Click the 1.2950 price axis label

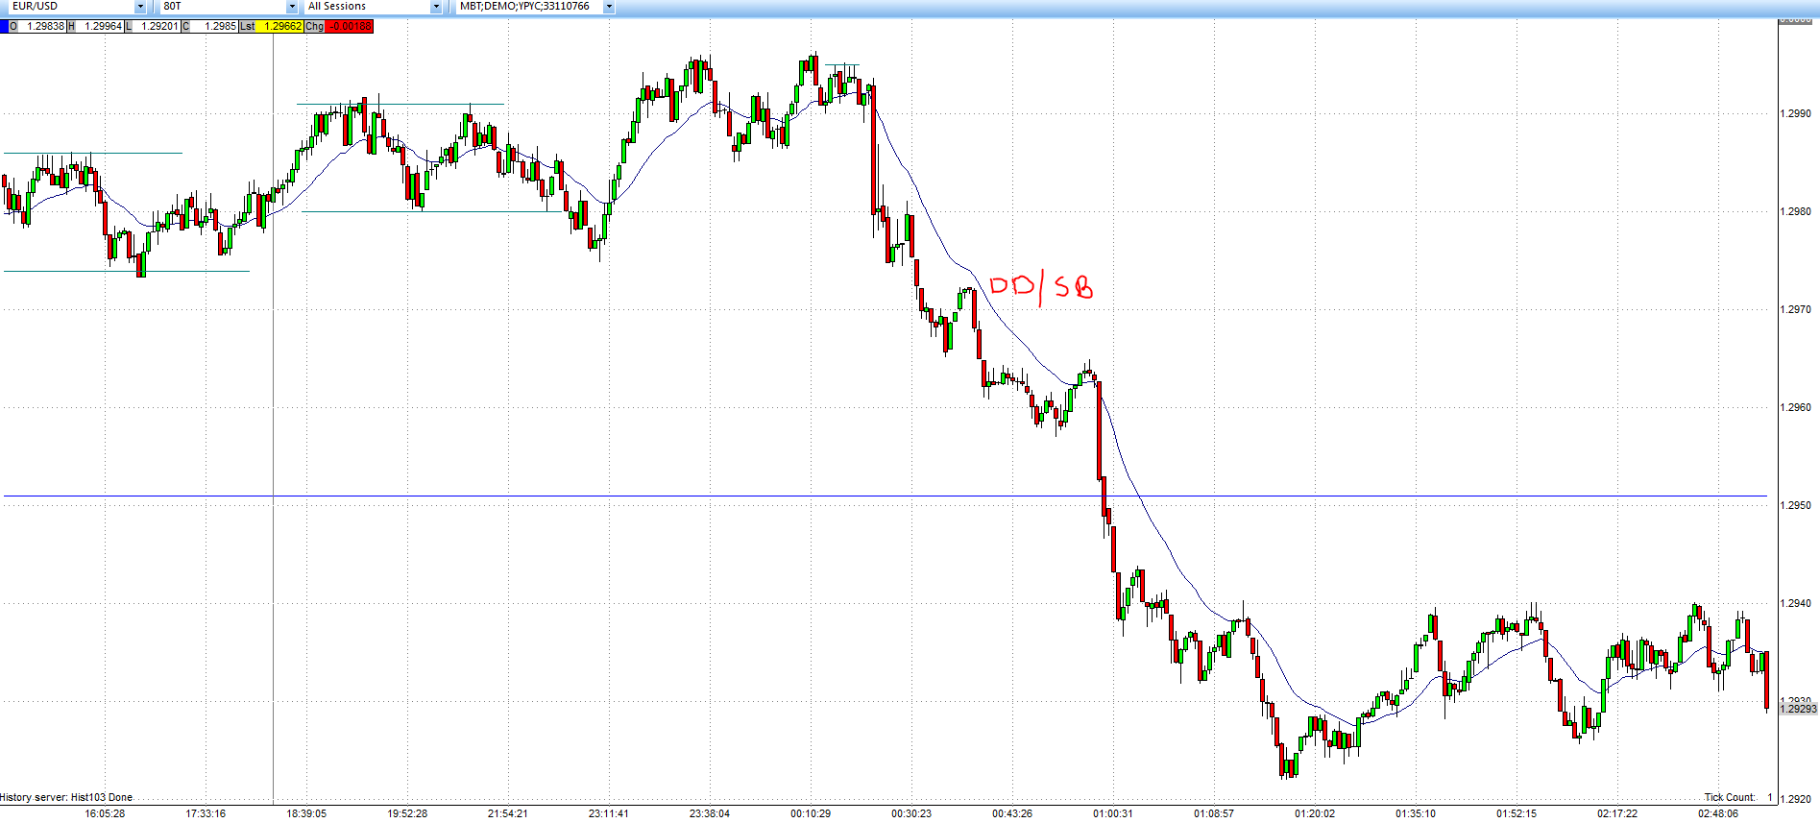coord(1796,505)
